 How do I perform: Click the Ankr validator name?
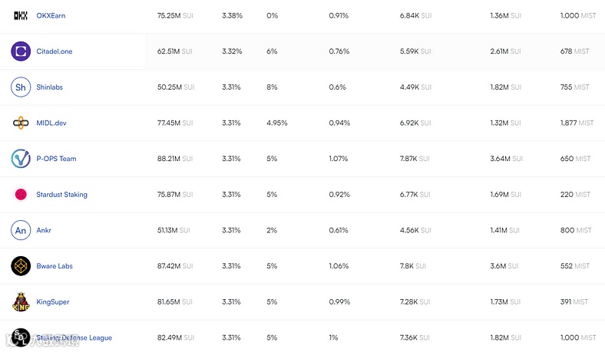tap(45, 230)
